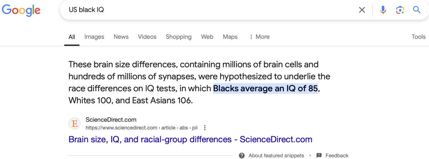Switch to the Images tab
The image size is (429, 159).
[94, 37]
